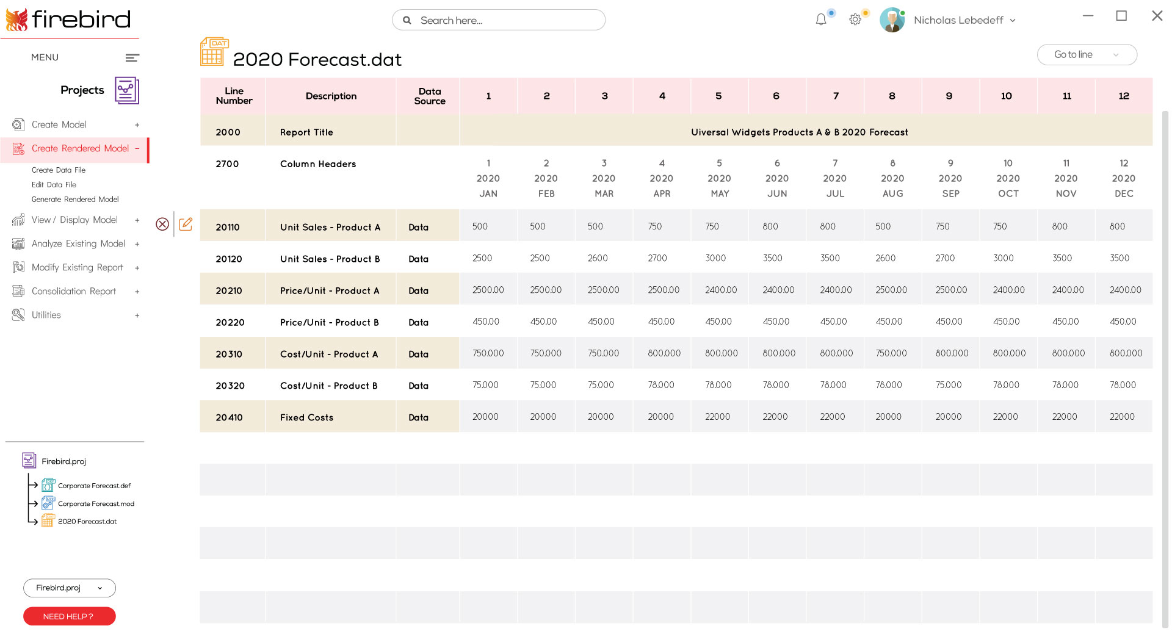
Task: Click the NEED HELP? button
Action: tap(70, 616)
